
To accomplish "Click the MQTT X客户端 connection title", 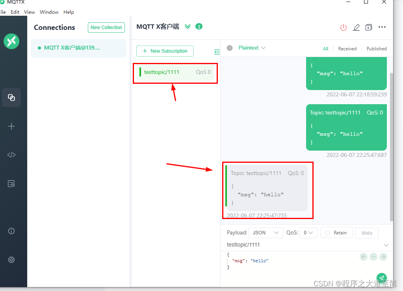I will coord(158,27).
